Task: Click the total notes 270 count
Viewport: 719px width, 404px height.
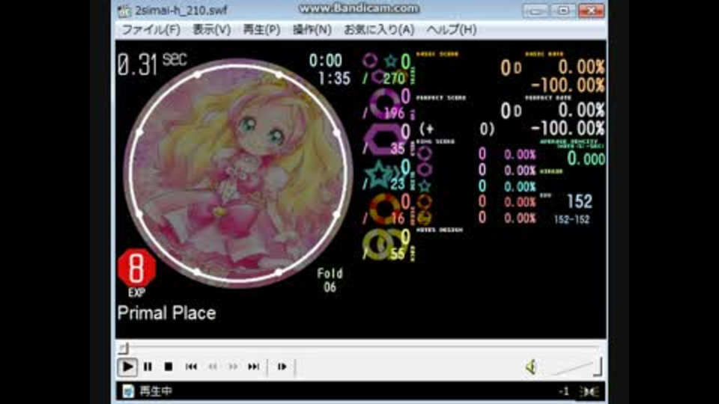Action: click(x=395, y=79)
